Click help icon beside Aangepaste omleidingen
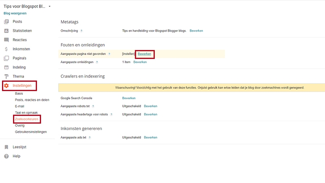Screen dimensions: 325x183 pyautogui.click(x=97, y=62)
